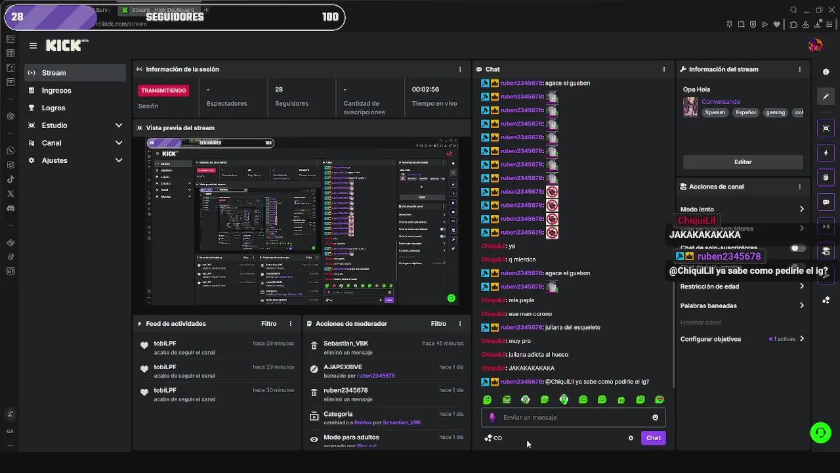Open ChatGPT in the browser sidebar
Screen dimensions: 840x473
(x=10, y=116)
